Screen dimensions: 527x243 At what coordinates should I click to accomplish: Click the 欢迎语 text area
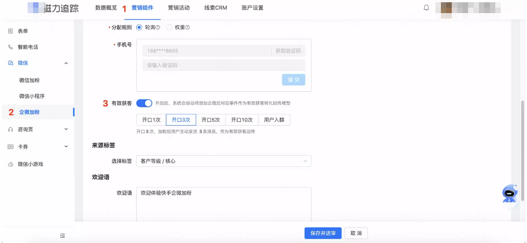pos(224,205)
